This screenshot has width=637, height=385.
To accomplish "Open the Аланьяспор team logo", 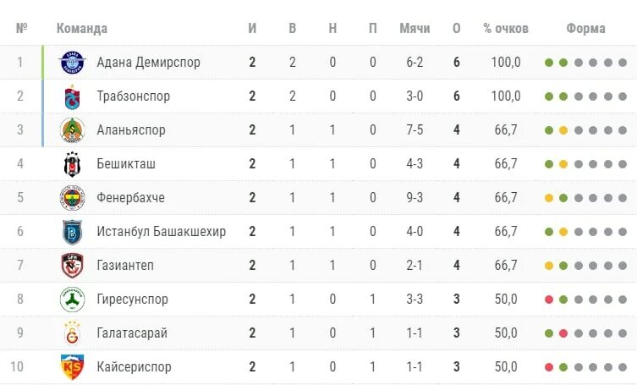I will [72, 130].
